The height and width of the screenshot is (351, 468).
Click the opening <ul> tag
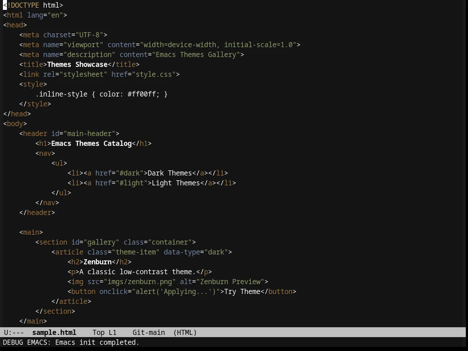pyautogui.click(x=59, y=163)
